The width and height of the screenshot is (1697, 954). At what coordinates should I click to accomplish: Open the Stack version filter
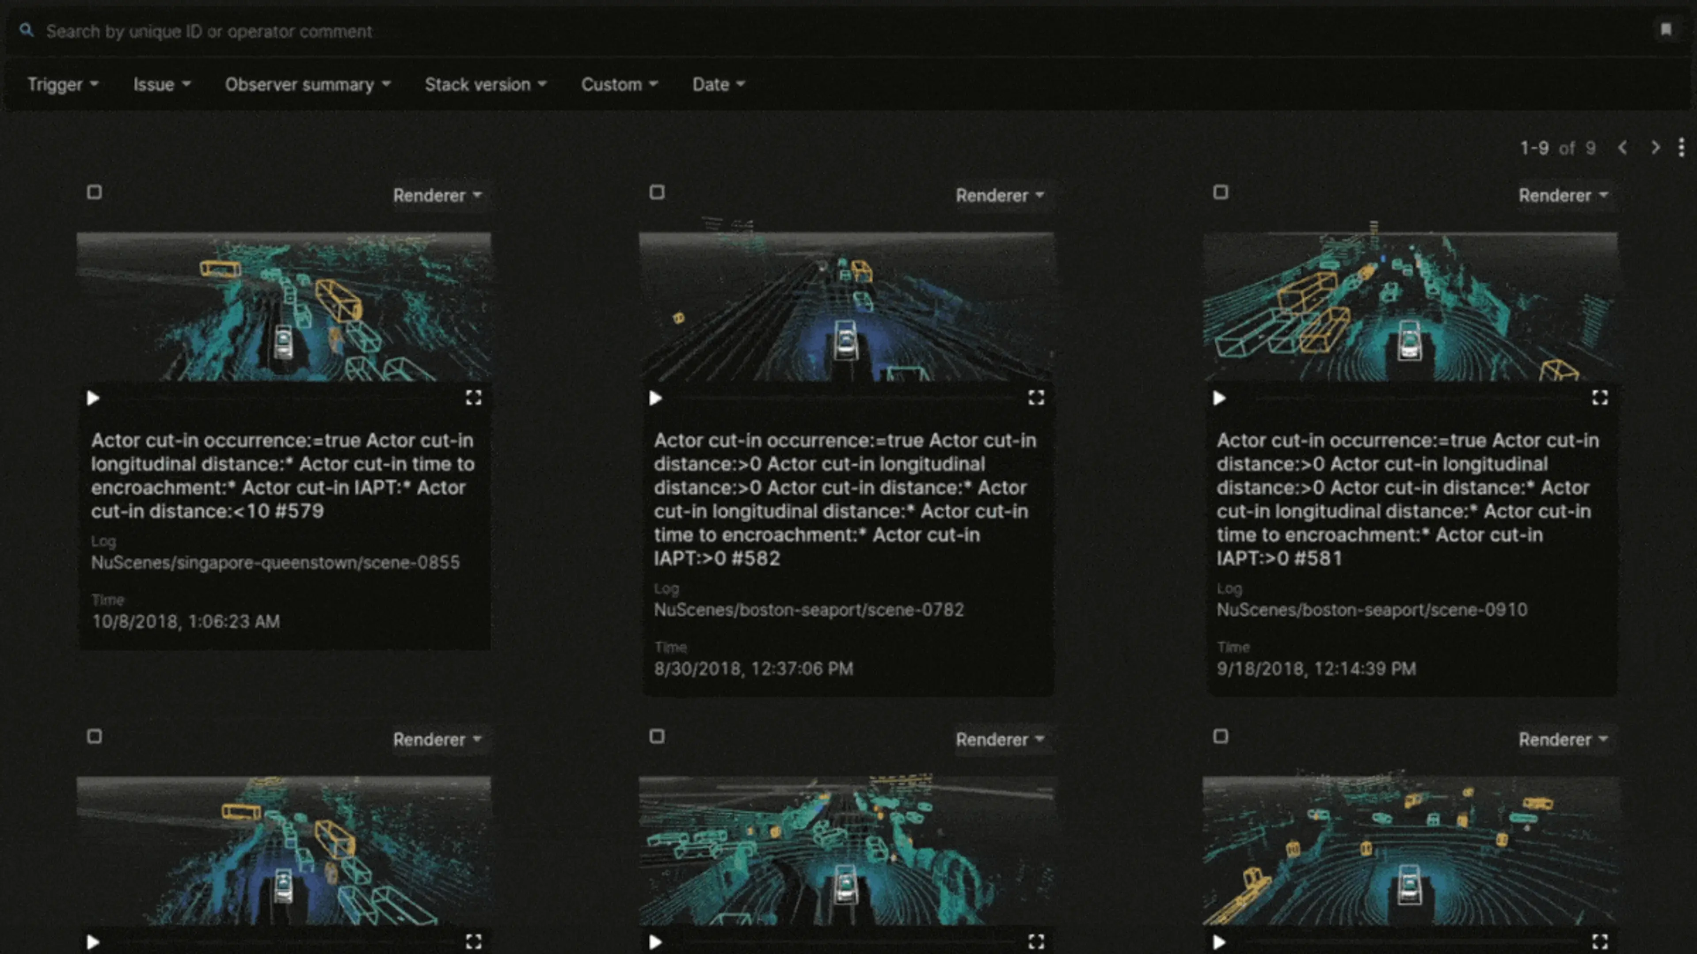pyautogui.click(x=486, y=84)
